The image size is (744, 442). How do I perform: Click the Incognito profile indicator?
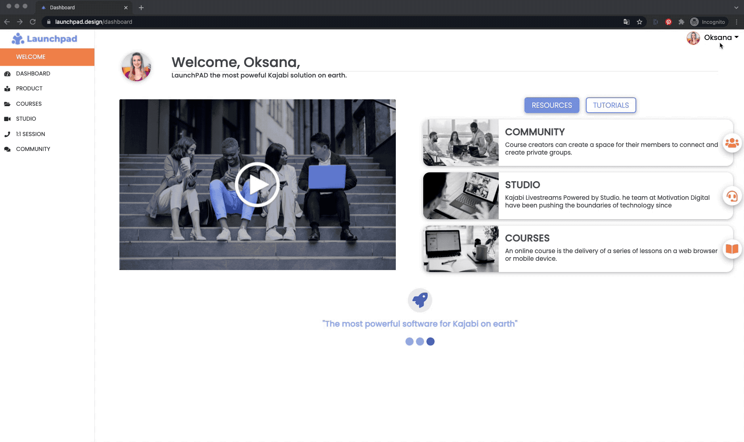[708, 22]
